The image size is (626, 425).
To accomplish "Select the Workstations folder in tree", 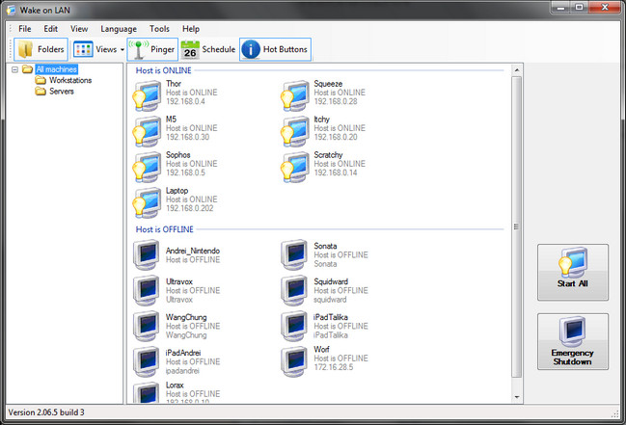I will (x=69, y=80).
